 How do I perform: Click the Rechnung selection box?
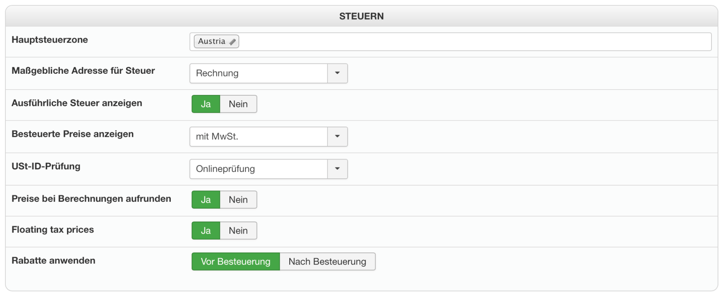pos(258,73)
